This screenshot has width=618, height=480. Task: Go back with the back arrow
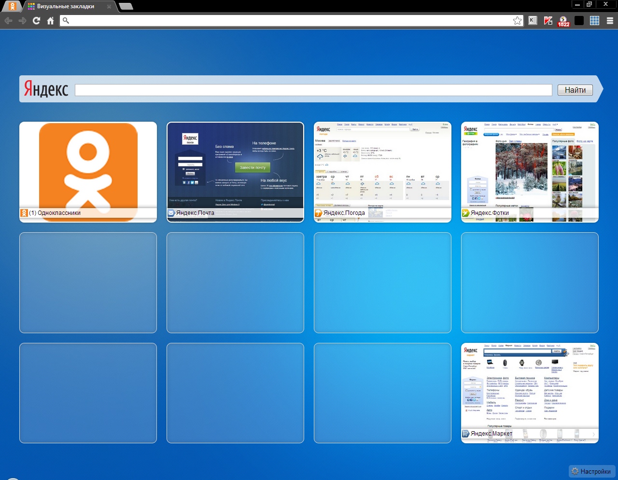tap(8, 21)
